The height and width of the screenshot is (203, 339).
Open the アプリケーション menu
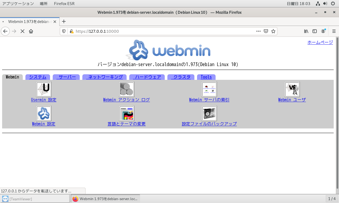[x=18, y=4]
